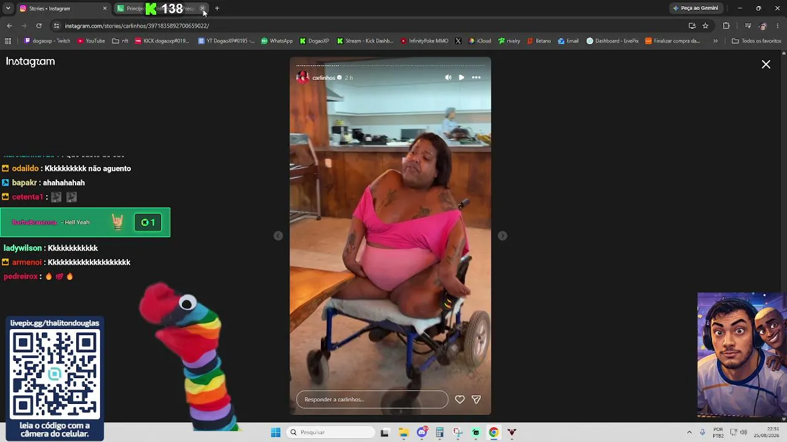Open the YouTube bookmark
787x442 pixels.
(91, 41)
